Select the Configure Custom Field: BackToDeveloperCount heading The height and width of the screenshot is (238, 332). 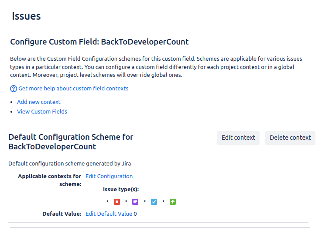99,42
